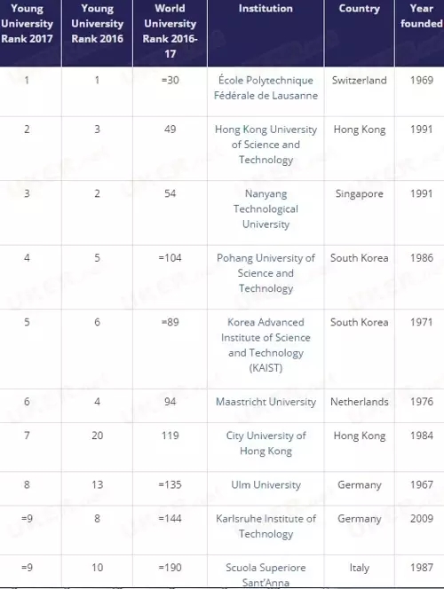
Task: Click the Country column header
Action: coord(359,8)
